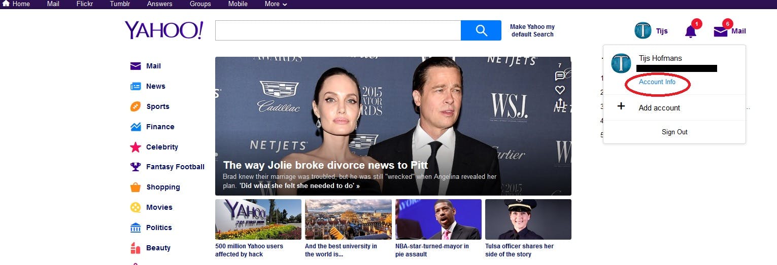Image resolution: width=777 pixels, height=265 pixels.
Task: Click profile avatar inside account dropdown
Action: click(x=621, y=63)
